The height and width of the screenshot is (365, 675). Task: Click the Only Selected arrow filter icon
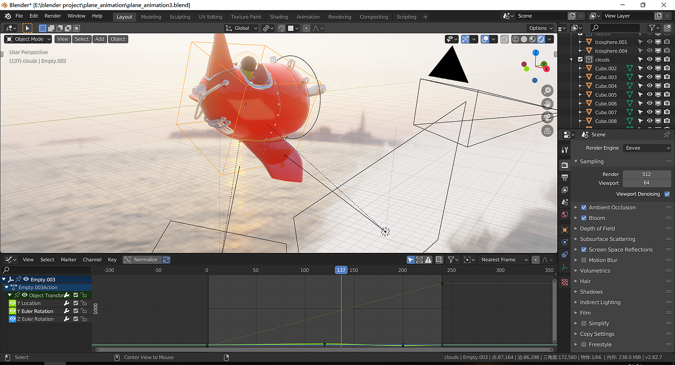pyautogui.click(x=411, y=260)
